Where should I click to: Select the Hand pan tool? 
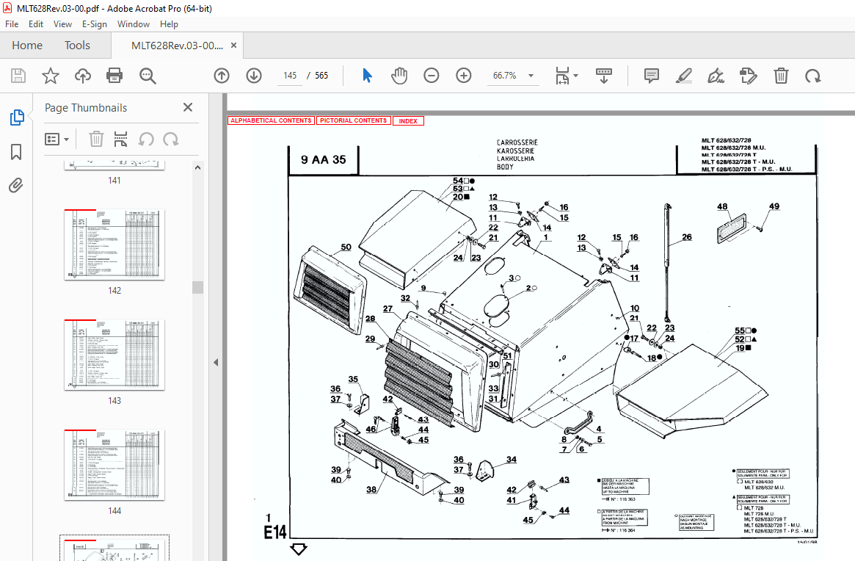(x=399, y=76)
